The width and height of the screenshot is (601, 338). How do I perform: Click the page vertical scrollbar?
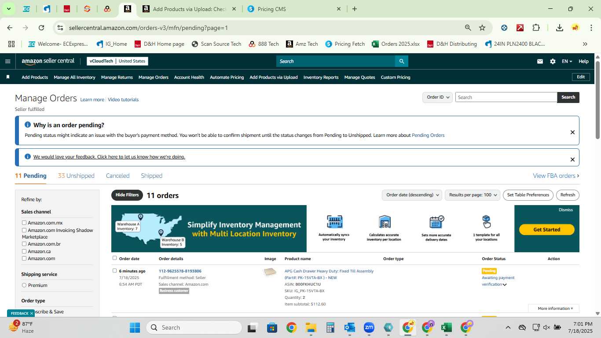[x=597, y=100]
